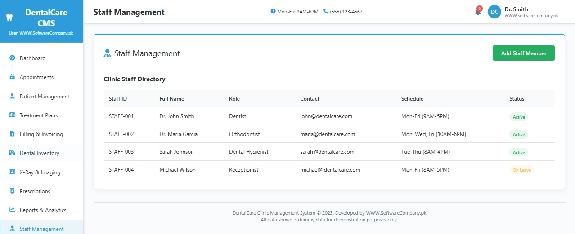Click the notification bell icon
This screenshot has width=575, height=234.
tap(478, 12)
